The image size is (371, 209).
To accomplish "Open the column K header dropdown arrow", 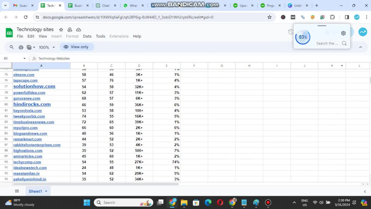I will click(x=342, y=65).
